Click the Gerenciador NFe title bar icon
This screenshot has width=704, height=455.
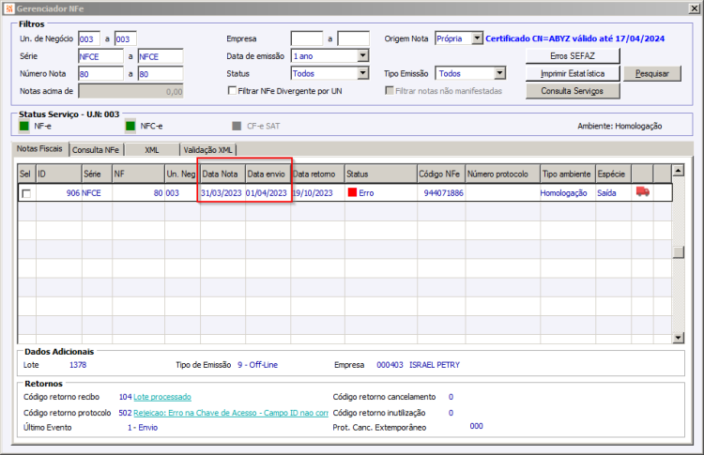(x=9, y=8)
